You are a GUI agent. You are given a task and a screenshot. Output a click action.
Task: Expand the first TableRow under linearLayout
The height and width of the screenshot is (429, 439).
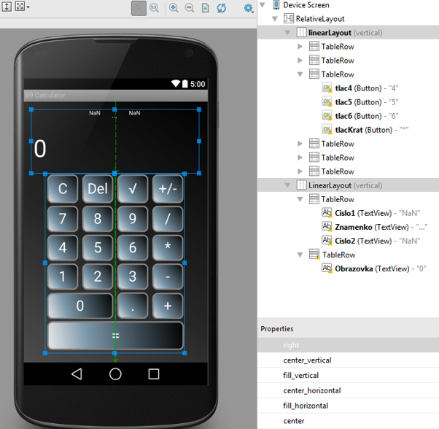[x=300, y=47]
